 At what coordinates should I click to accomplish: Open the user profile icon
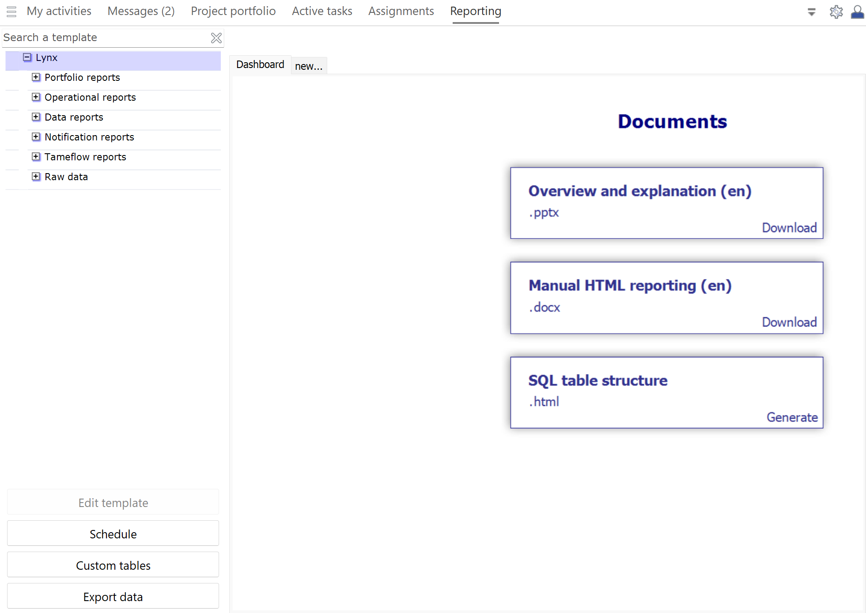click(x=857, y=12)
